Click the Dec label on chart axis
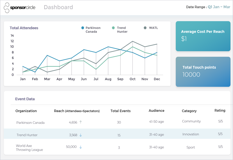The width and height of the screenshot is (233, 160). (157, 79)
